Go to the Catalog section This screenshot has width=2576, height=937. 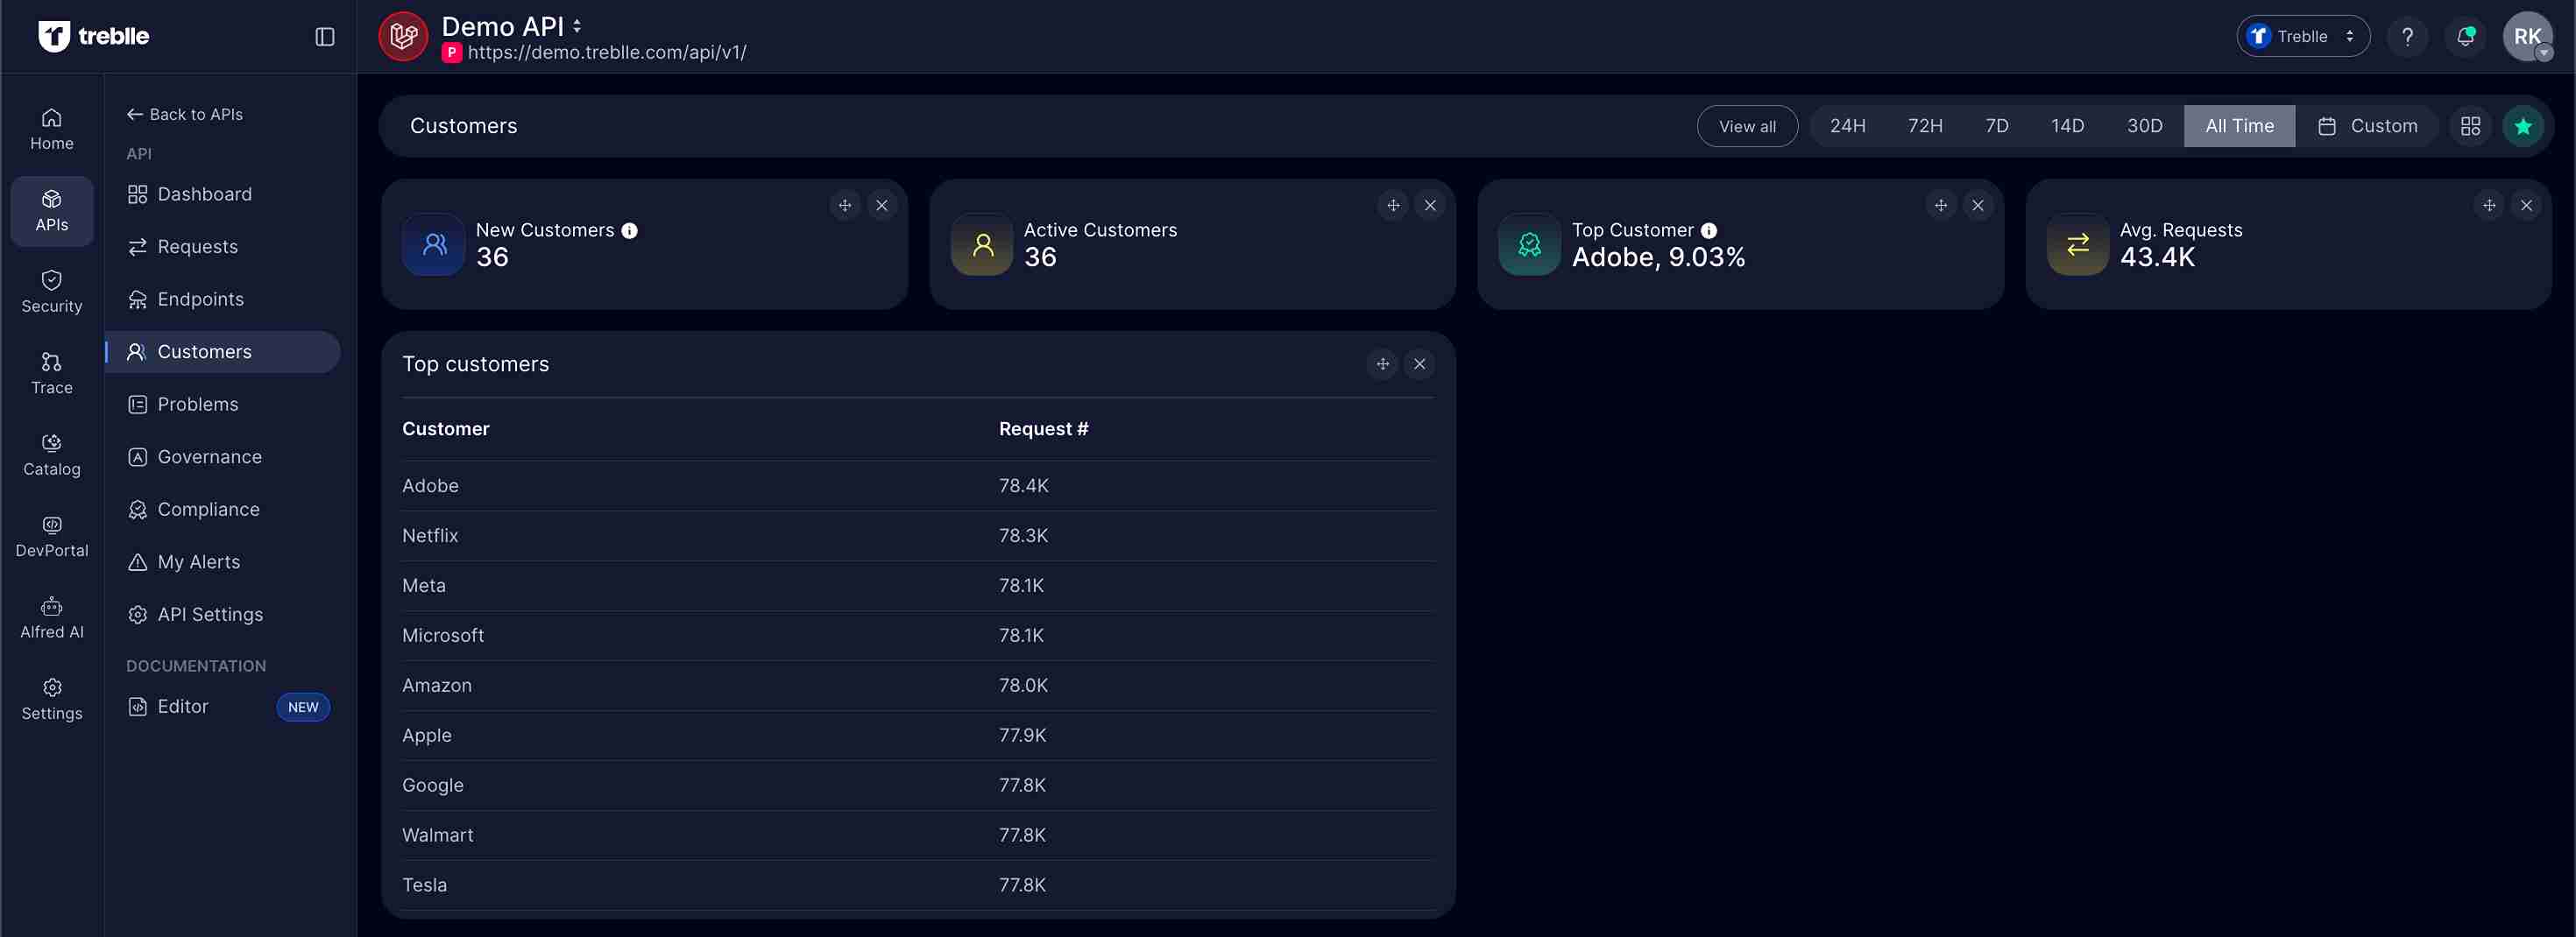51,454
